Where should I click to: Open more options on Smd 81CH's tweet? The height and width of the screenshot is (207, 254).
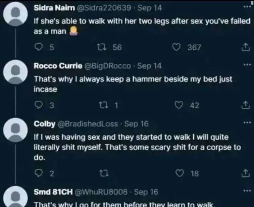point(246,191)
